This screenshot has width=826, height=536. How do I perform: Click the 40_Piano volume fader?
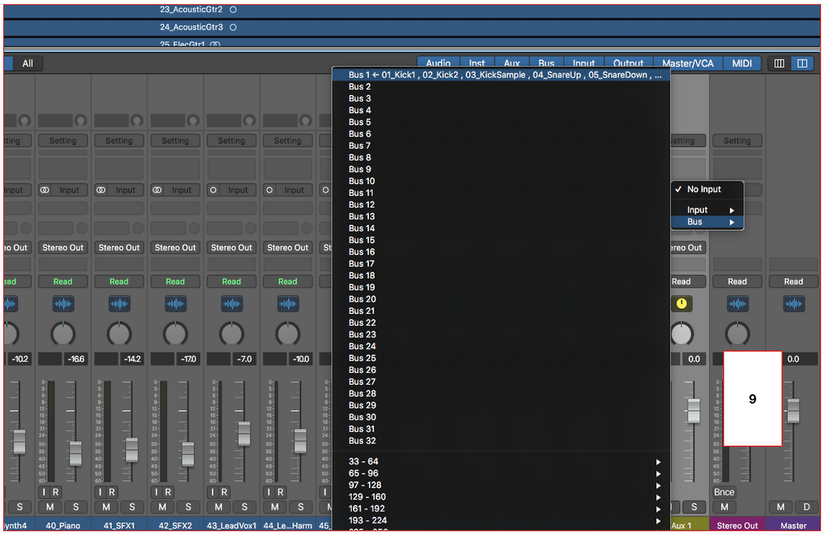tap(76, 453)
